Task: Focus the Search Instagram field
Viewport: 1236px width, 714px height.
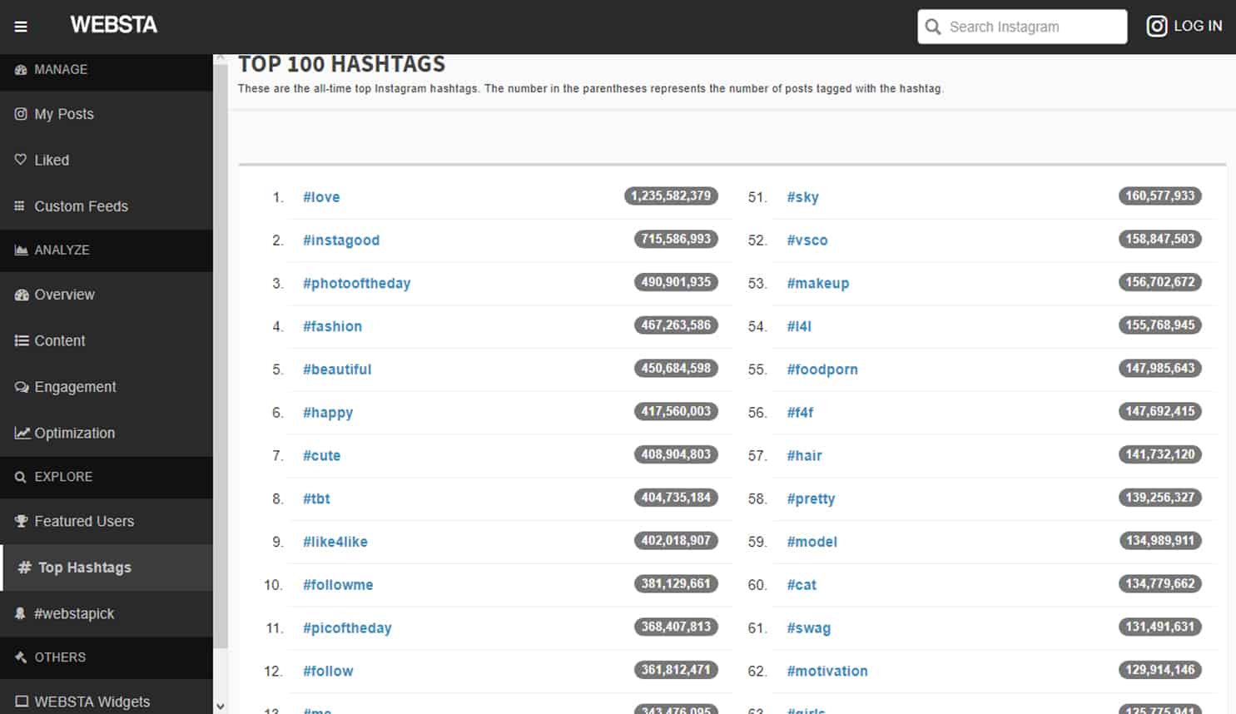Action: pos(1022,27)
